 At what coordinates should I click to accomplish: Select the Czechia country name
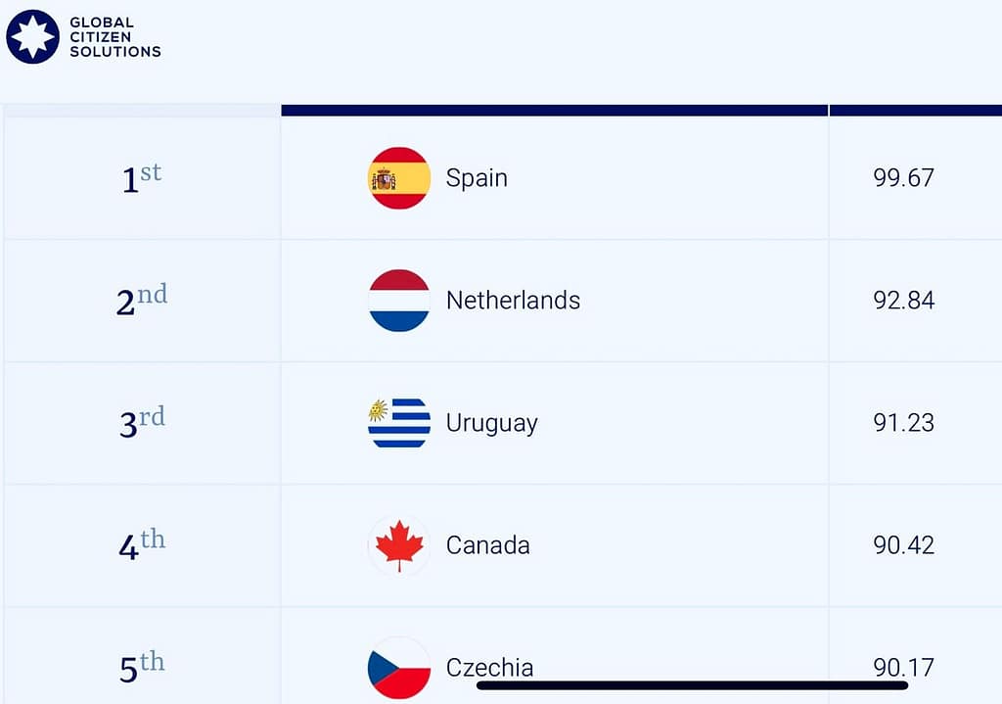pos(489,668)
